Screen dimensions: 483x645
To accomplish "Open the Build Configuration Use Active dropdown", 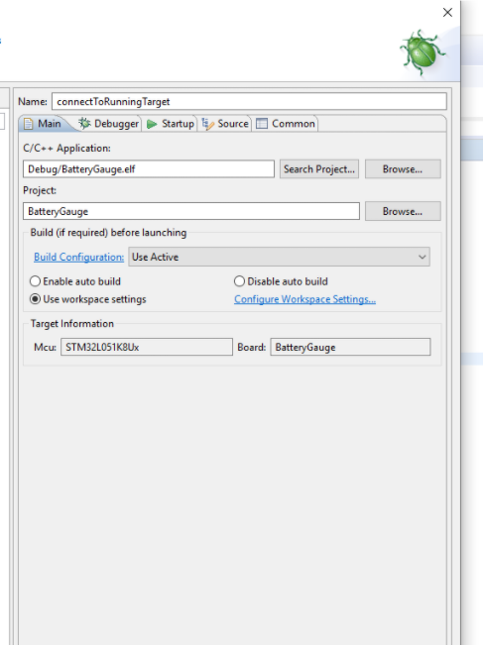I will pos(279,257).
